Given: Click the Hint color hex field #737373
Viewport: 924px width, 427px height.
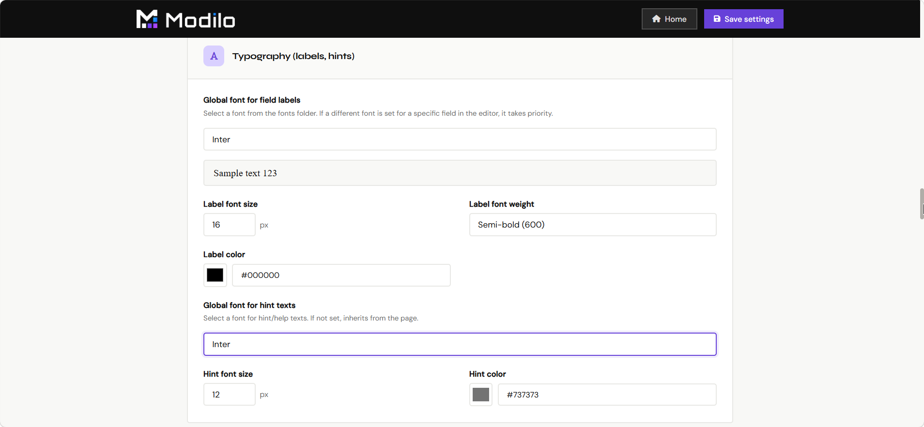Looking at the screenshot, I should 607,395.
